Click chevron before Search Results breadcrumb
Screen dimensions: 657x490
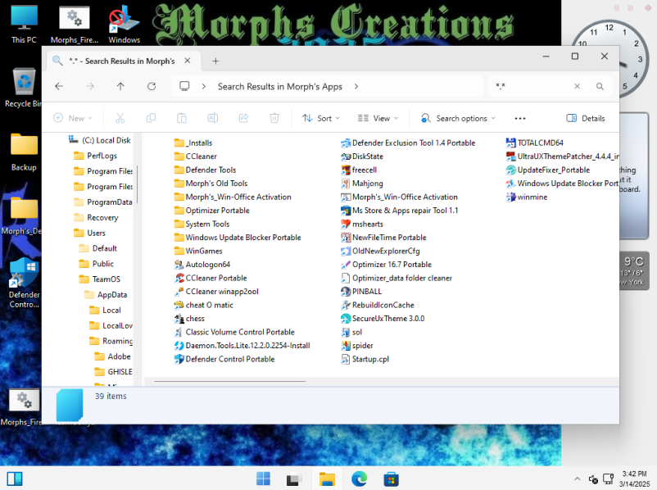[x=204, y=86]
